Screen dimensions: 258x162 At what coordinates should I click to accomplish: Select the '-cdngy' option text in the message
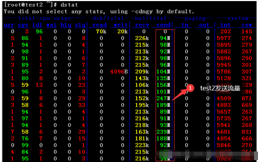[142, 11]
